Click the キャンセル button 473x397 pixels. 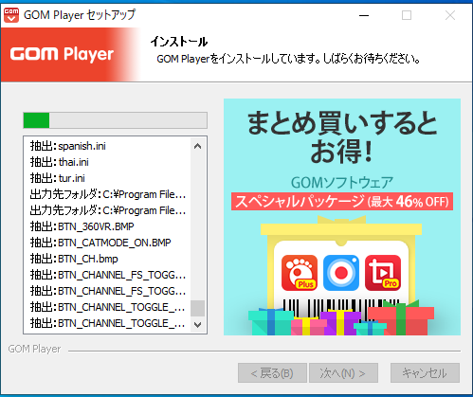[x=425, y=373]
